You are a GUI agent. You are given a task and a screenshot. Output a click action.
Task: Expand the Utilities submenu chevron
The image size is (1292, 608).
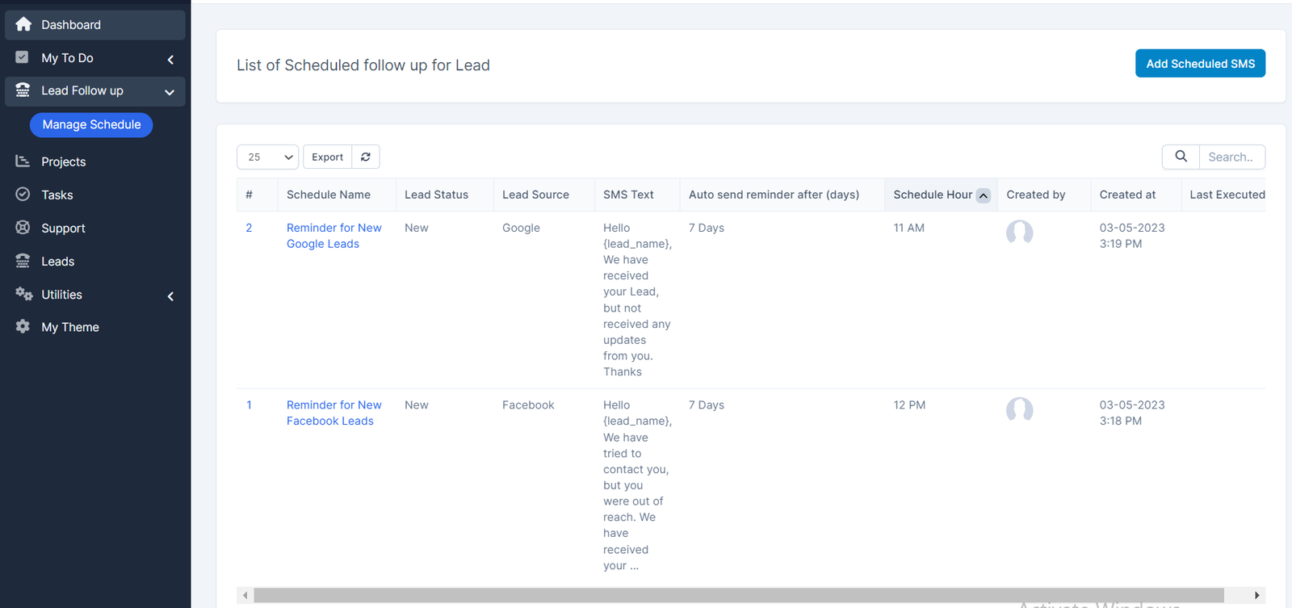click(x=170, y=296)
